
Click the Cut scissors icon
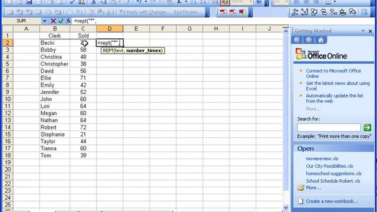(x=94, y=2)
